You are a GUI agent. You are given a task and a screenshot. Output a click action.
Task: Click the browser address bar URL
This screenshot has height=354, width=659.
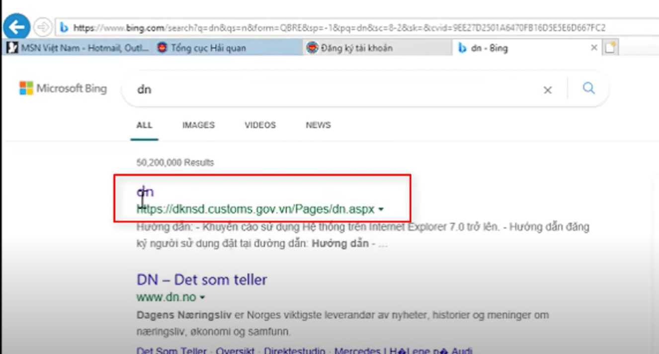338,28
